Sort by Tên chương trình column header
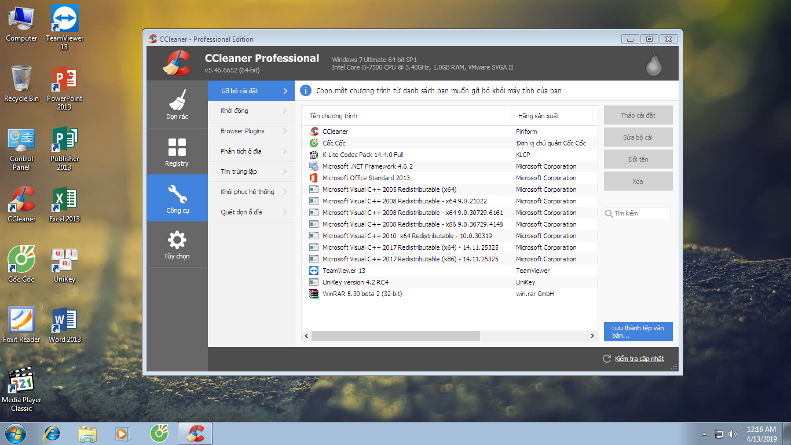Image resolution: width=791 pixels, height=445 pixels. click(407, 116)
